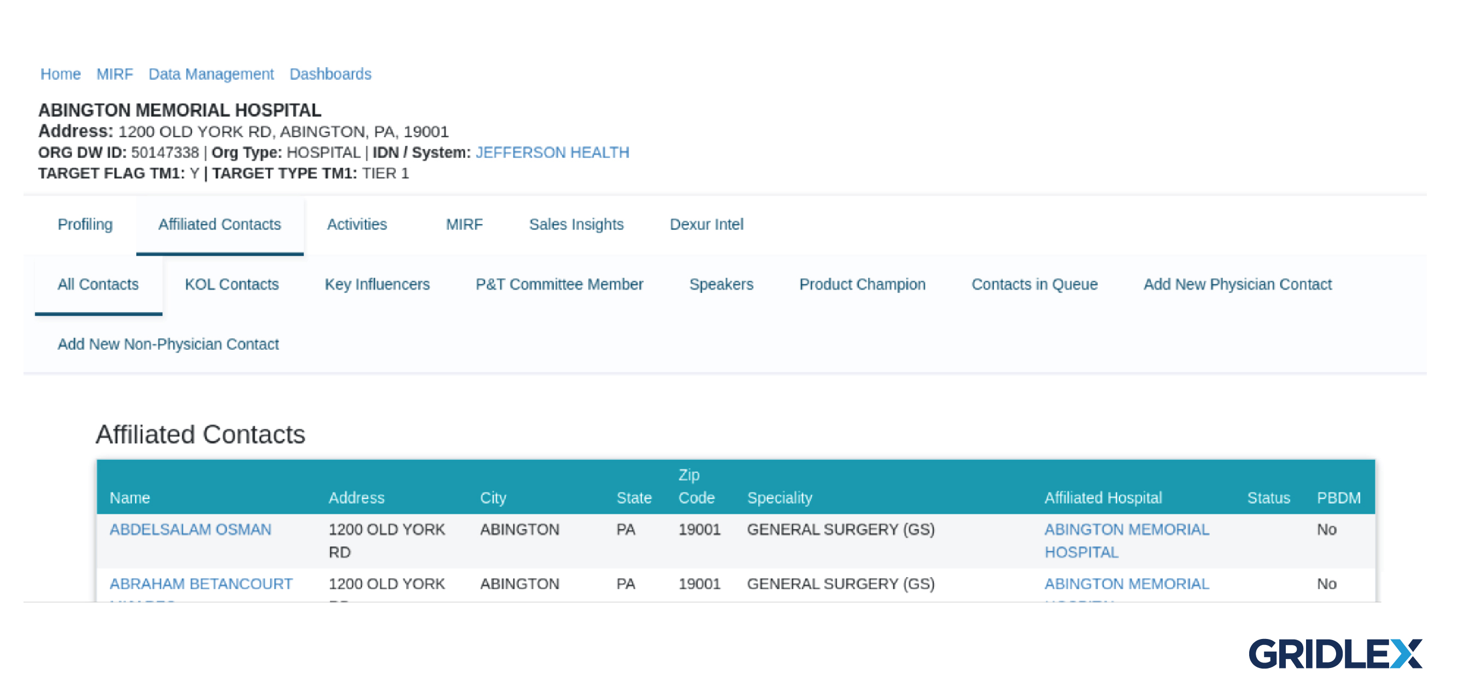Image resolution: width=1458 pixels, height=698 pixels.
Task: View the Speakers sub-tab
Action: [721, 285]
